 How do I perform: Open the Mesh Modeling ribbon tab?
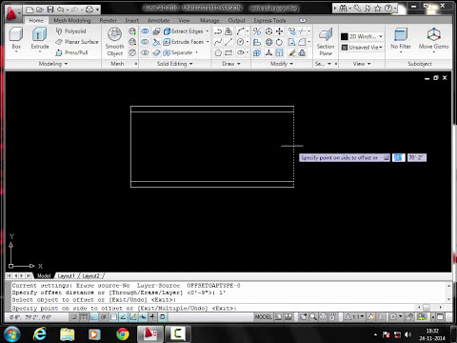[72, 20]
